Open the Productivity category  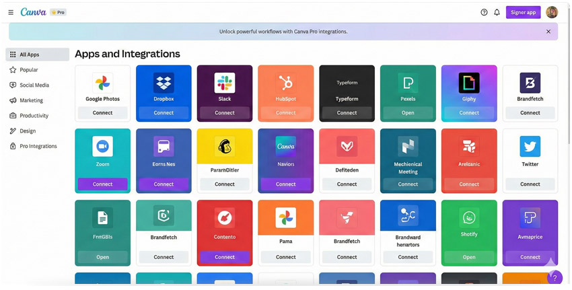click(x=38, y=116)
